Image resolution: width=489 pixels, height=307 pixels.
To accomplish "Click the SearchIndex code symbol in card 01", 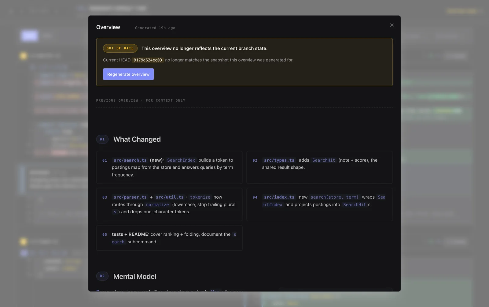I will point(181,160).
